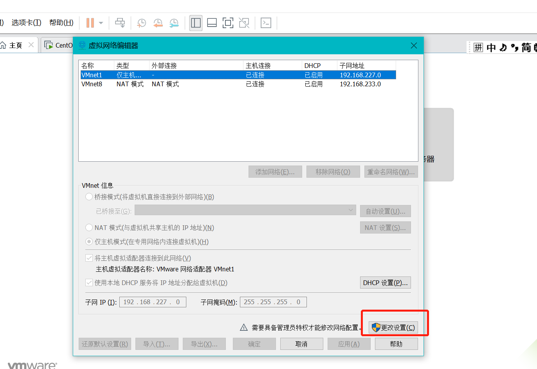This screenshot has width=537, height=369.
Task: Click the Unity mode icon
Action: click(x=244, y=23)
